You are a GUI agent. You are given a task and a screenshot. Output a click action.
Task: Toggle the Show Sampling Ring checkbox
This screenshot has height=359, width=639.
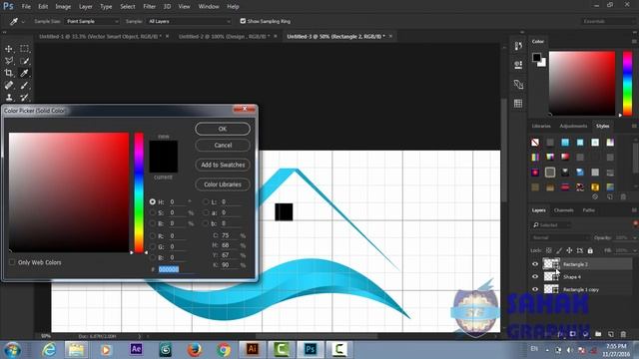243,21
